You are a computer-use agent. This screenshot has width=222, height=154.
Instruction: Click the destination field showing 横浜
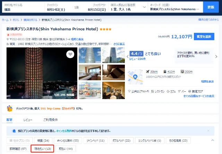[23, 7]
